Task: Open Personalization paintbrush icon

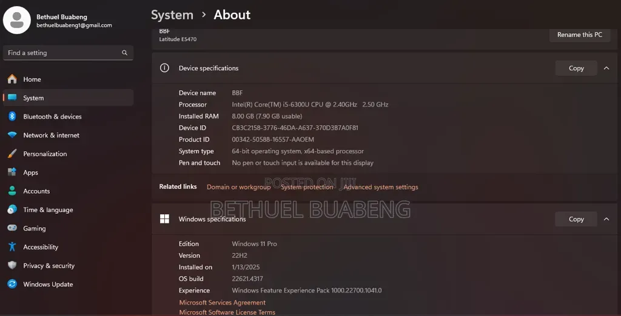Action: tap(12, 153)
